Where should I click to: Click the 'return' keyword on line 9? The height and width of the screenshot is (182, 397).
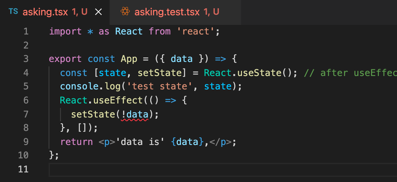[x=77, y=141]
